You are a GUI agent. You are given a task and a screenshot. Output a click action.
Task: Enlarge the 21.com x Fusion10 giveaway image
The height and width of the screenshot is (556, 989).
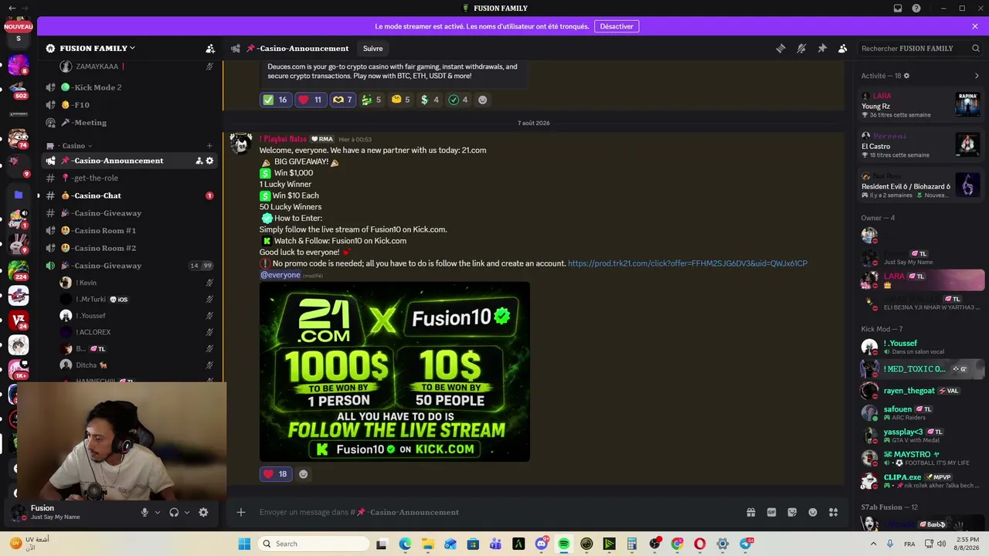(395, 371)
